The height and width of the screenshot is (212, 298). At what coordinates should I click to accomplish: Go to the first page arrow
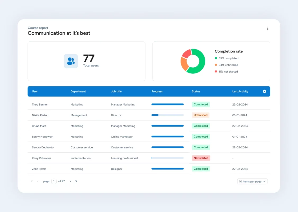[x=32, y=182]
